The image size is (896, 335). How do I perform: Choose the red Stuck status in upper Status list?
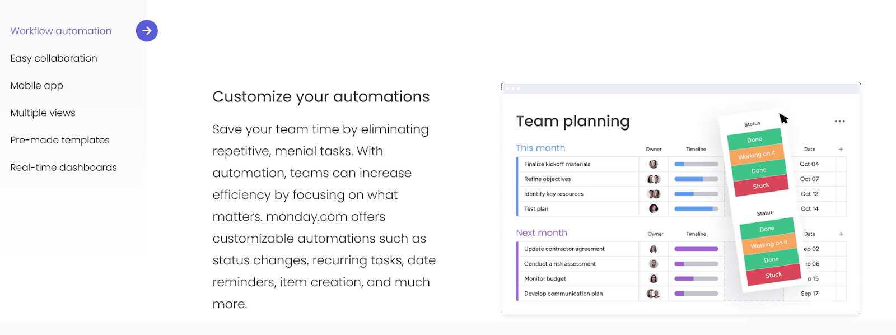[x=760, y=186]
